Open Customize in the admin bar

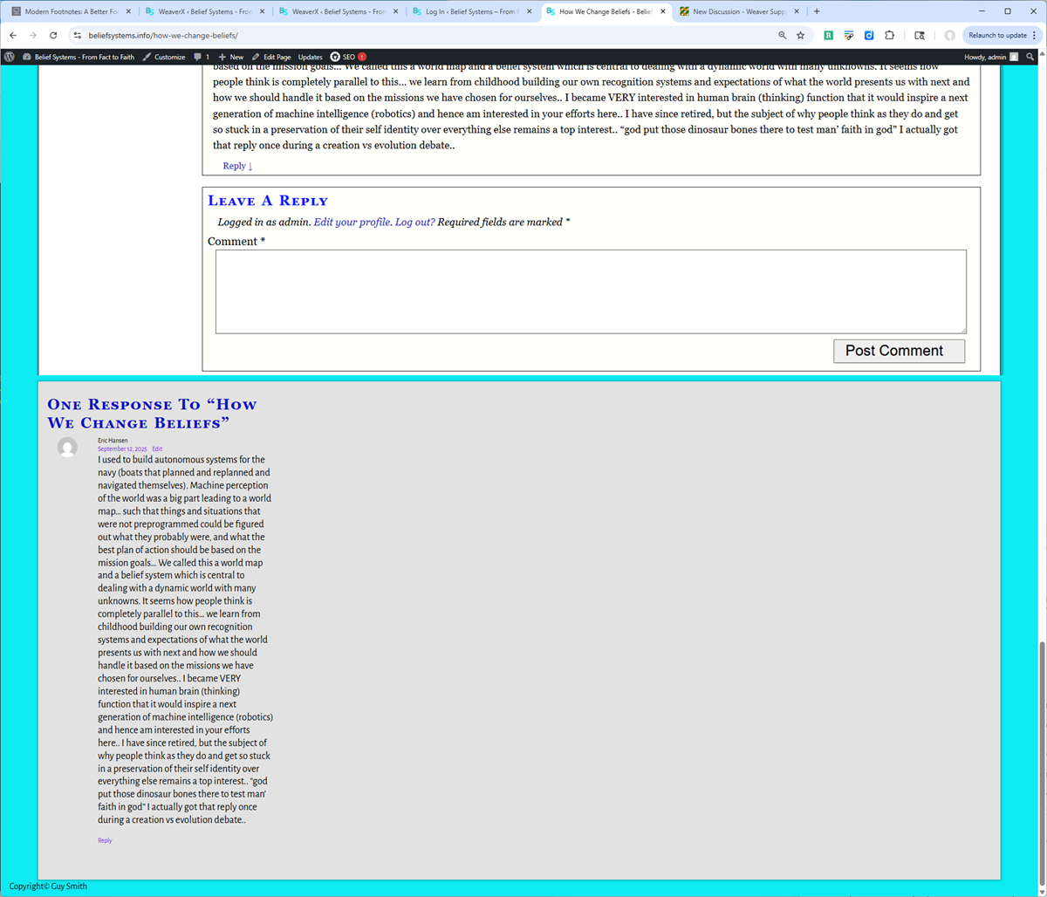click(163, 57)
